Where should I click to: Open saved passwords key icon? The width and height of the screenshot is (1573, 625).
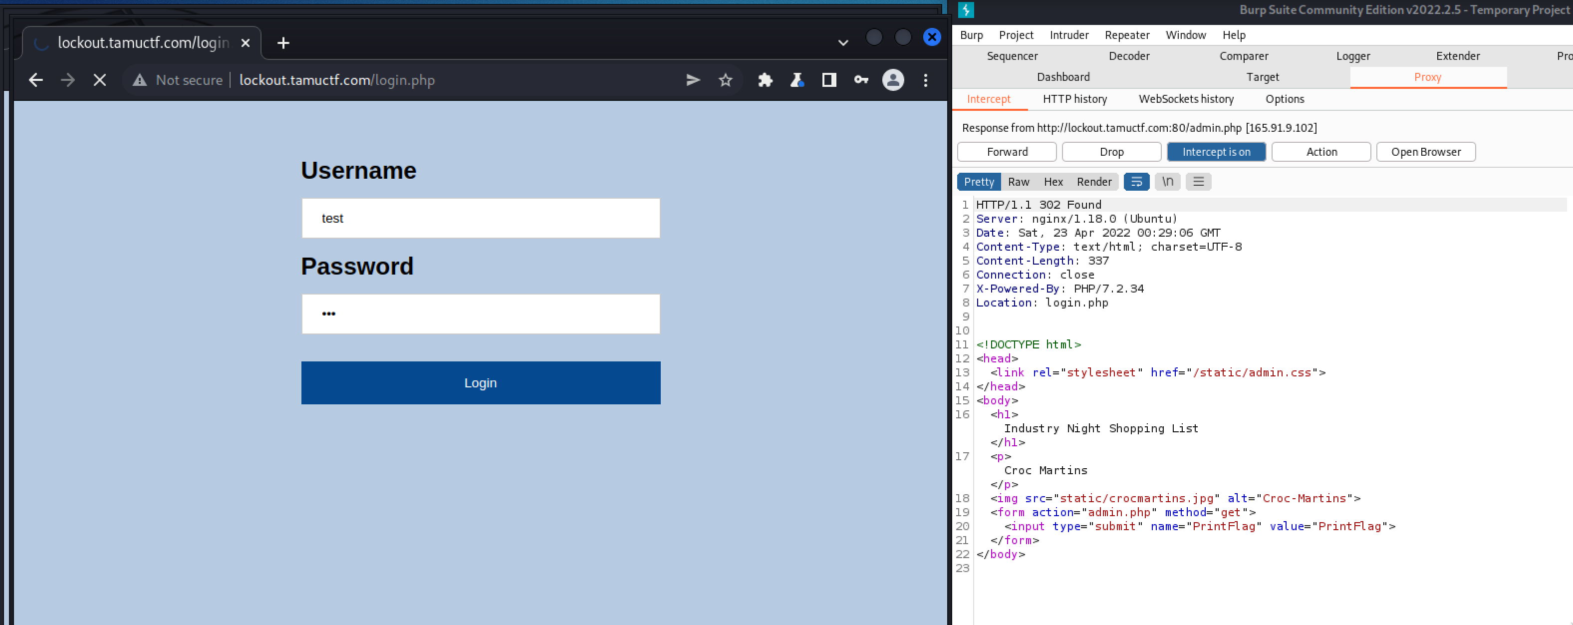[x=861, y=80]
